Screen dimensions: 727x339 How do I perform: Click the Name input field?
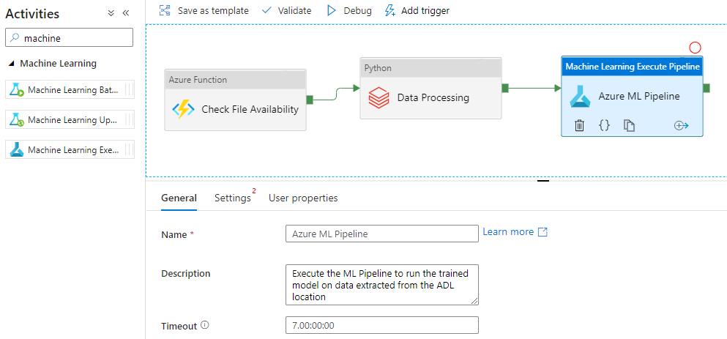[x=382, y=234]
